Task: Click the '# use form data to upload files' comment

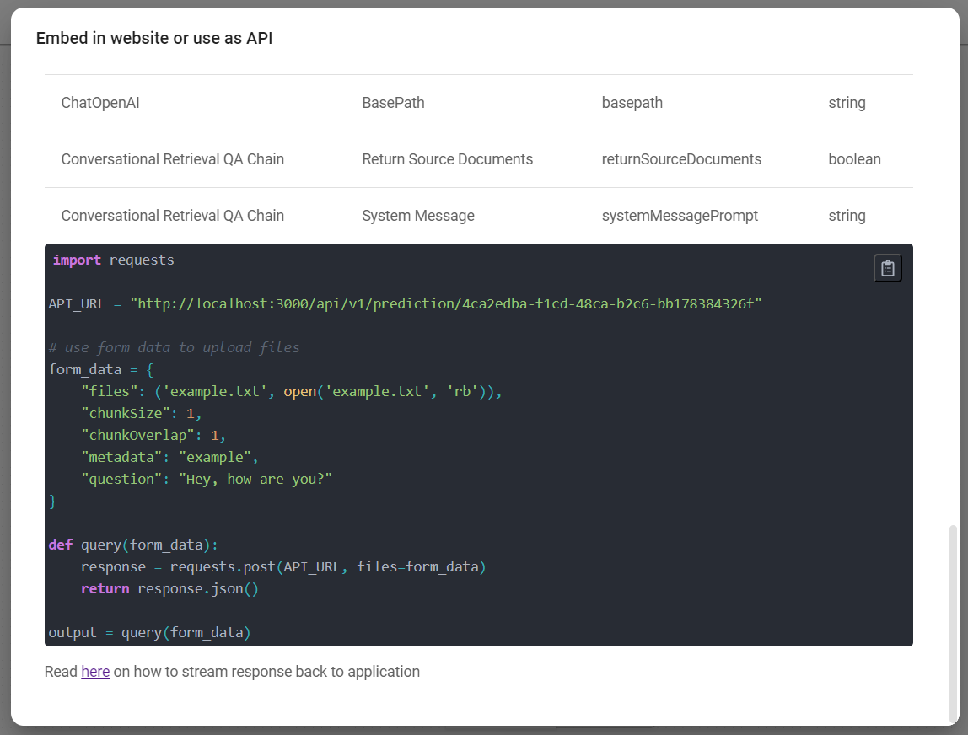Action: click(x=174, y=347)
